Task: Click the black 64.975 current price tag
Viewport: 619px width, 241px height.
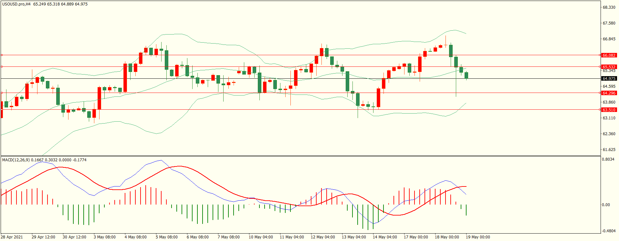Action: click(x=609, y=78)
